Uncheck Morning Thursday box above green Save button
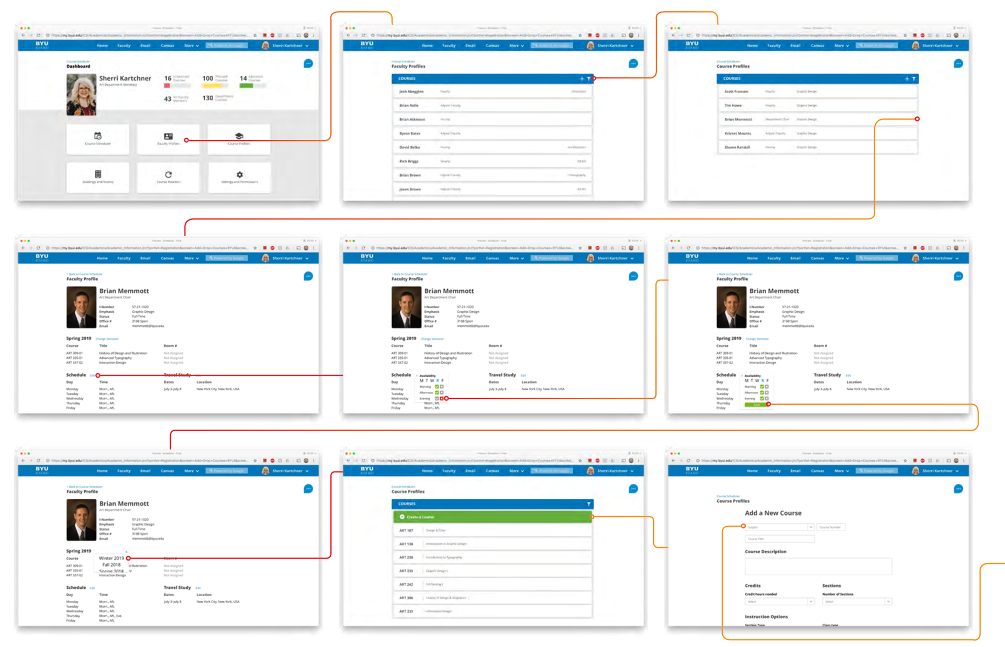Image resolution: width=1005 pixels, height=647 pixels. 762,387
